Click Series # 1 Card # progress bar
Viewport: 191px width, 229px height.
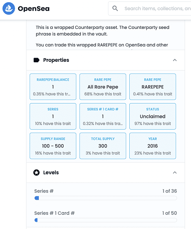click(x=106, y=220)
